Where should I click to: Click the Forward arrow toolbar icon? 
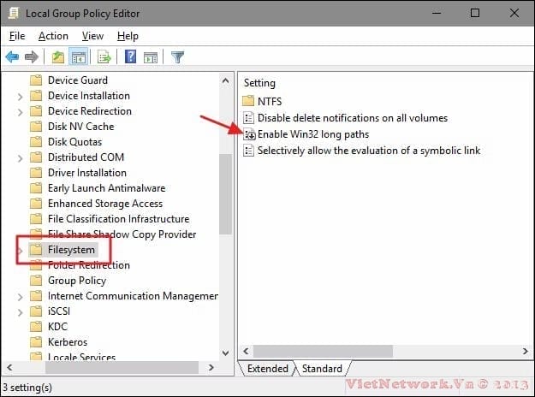pos(32,57)
